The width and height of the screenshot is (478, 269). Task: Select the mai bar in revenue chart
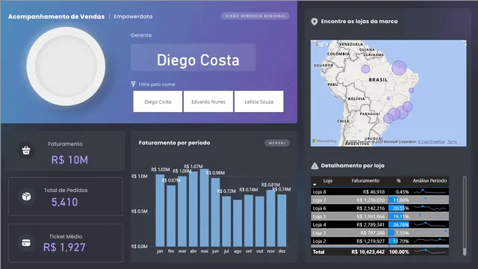coord(204,208)
